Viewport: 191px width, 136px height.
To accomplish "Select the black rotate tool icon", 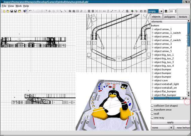I will [x=136, y=11].
